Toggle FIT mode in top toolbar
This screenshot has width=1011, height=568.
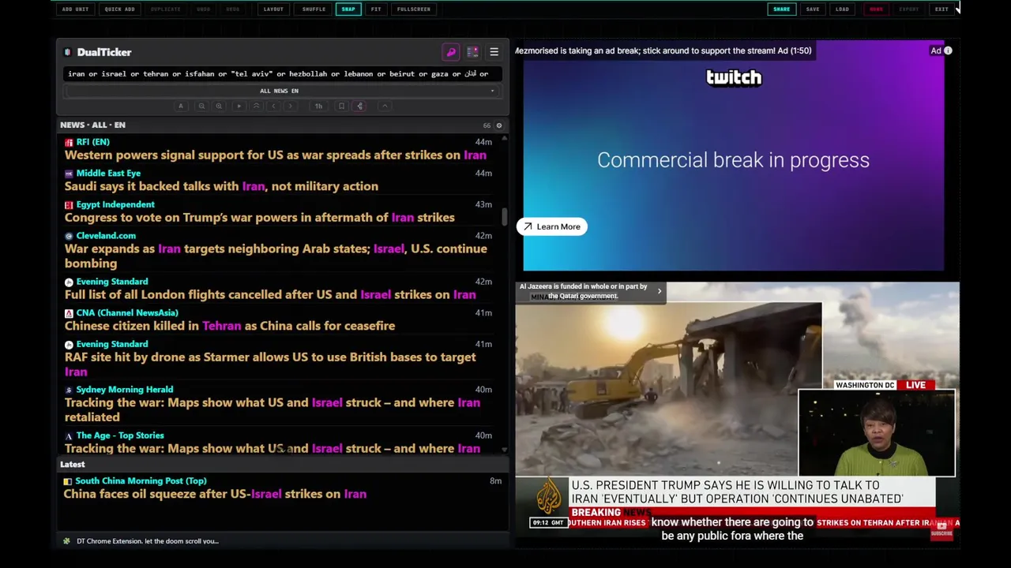(x=376, y=9)
